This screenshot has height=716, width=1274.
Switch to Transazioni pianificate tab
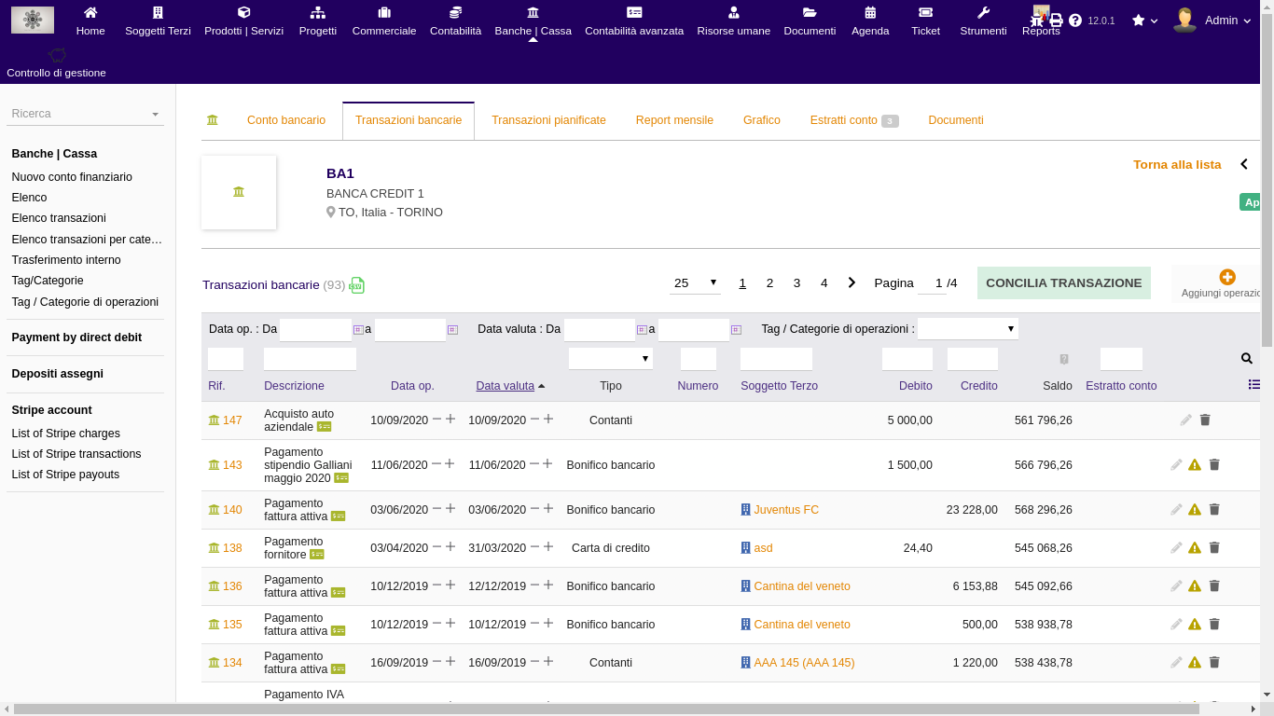(x=548, y=120)
